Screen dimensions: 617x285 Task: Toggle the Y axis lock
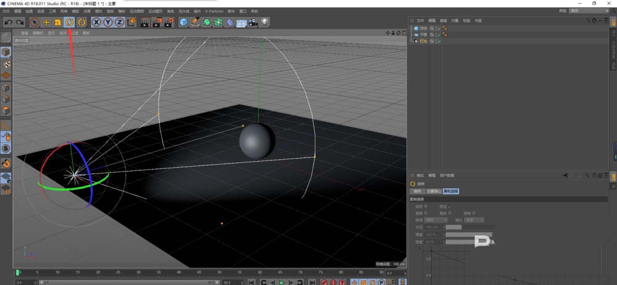[x=107, y=22]
